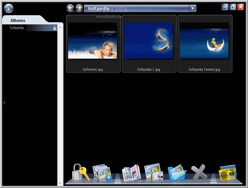Minimize the window
Image resolution: width=248 pixels, height=188 pixels.
pos(225,7)
